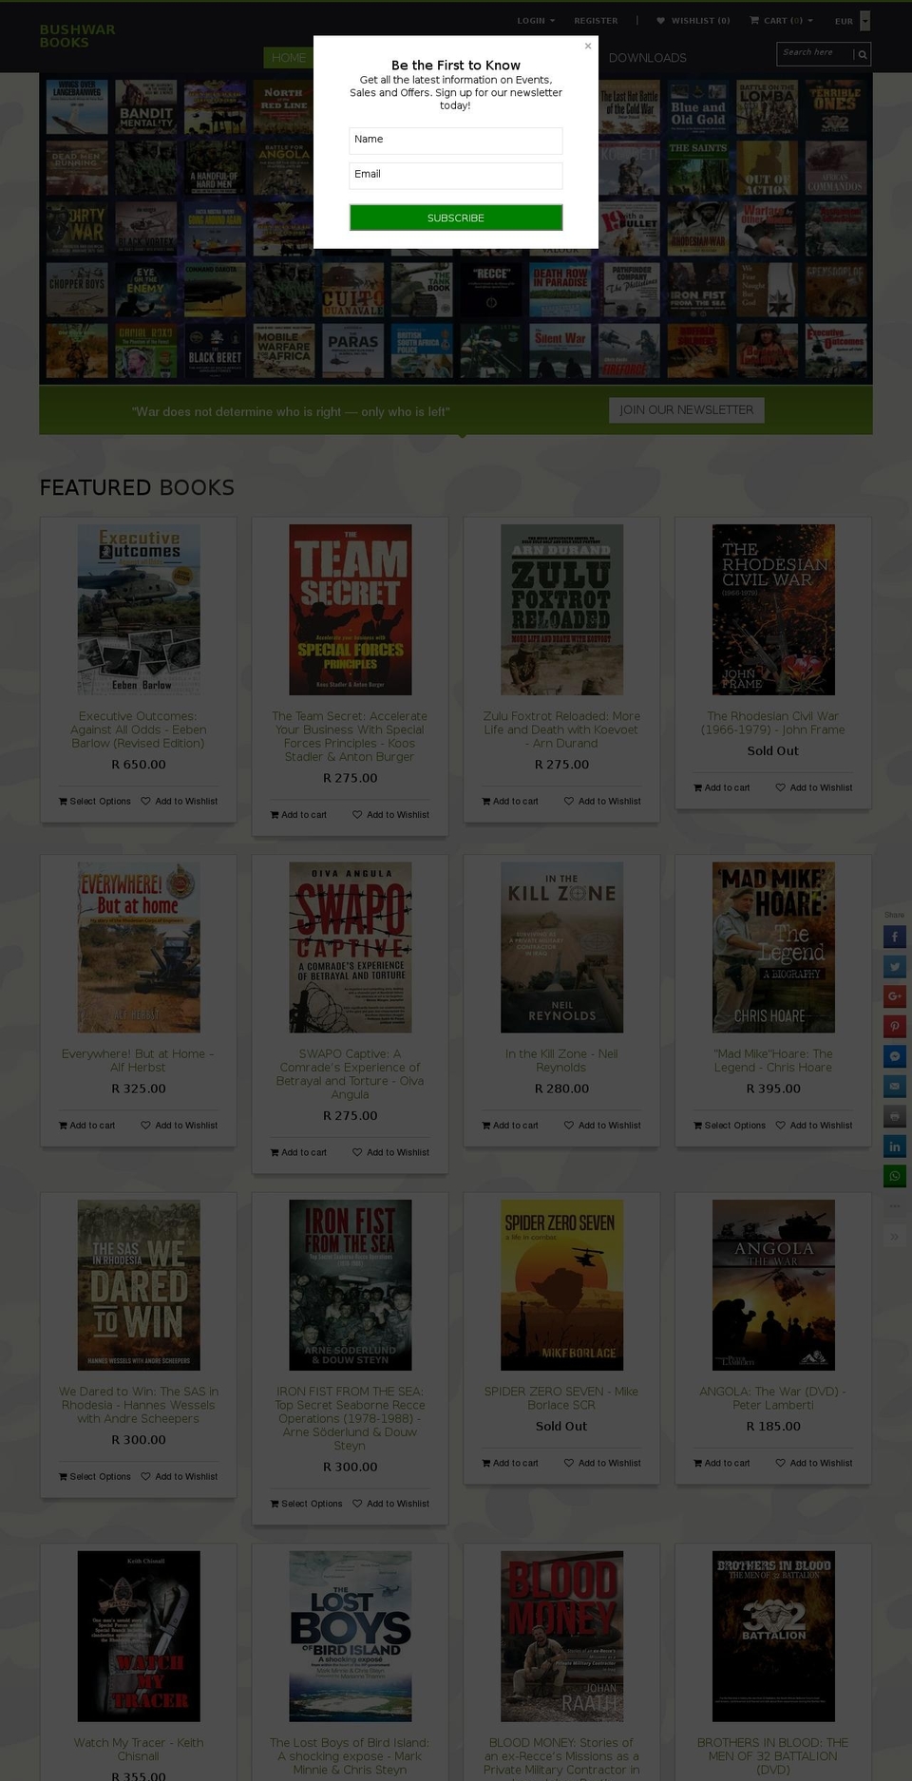Screen dimensions: 912x1781
Task: Click the green SUBSCRIBE button
Action: [x=456, y=218]
